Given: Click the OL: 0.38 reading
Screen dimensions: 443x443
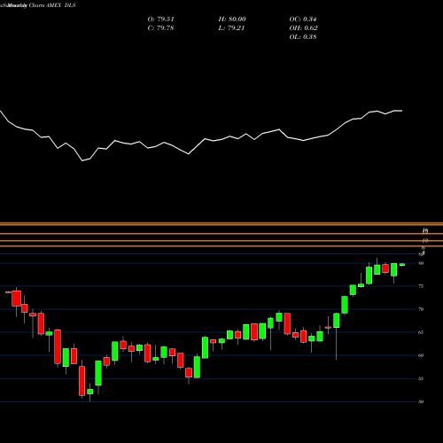Looking at the screenshot, I should click(303, 37).
